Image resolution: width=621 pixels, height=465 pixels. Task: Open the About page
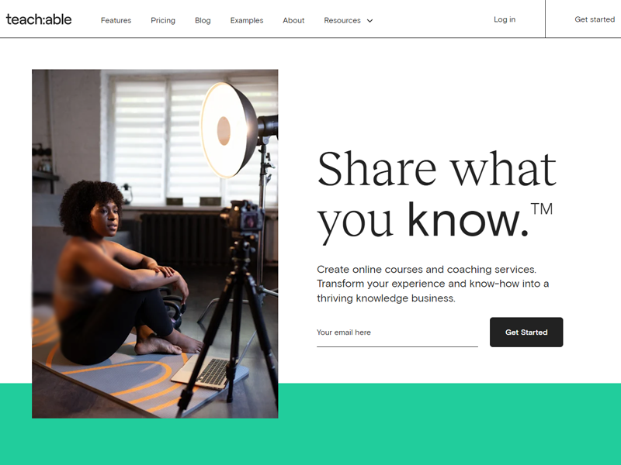pos(293,20)
